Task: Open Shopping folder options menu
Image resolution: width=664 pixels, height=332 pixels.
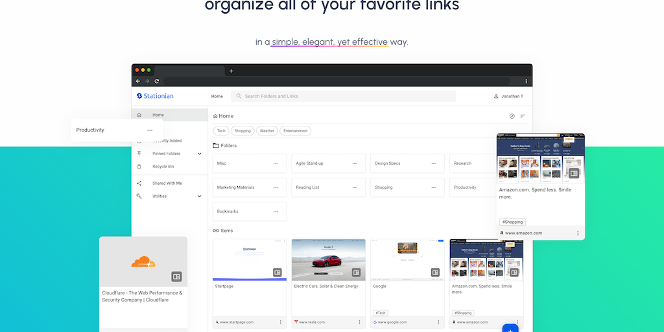Action: pos(434,187)
